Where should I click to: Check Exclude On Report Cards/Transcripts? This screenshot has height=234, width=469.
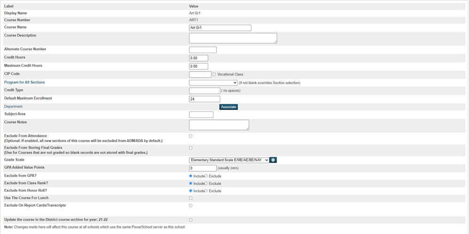tap(191, 206)
